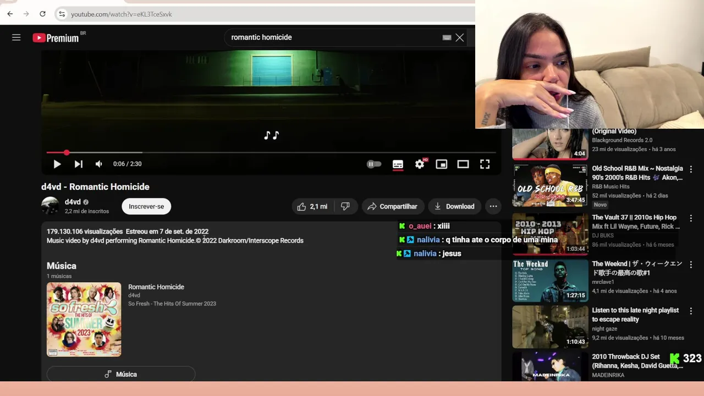
Task: Click night gaze channel name
Action: click(605, 329)
